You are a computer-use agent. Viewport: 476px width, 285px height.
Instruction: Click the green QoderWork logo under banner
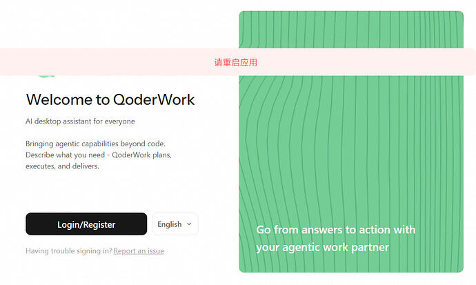pyautogui.click(x=46, y=76)
